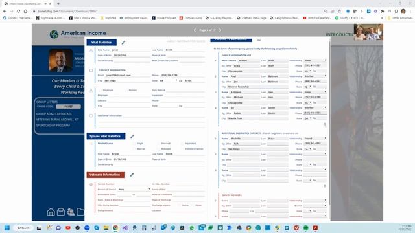Click the pencil icon beside Vital Statistics
The image size is (415, 233).
(124, 42)
